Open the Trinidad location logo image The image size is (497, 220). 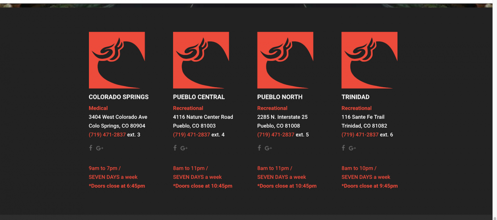coord(370,60)
